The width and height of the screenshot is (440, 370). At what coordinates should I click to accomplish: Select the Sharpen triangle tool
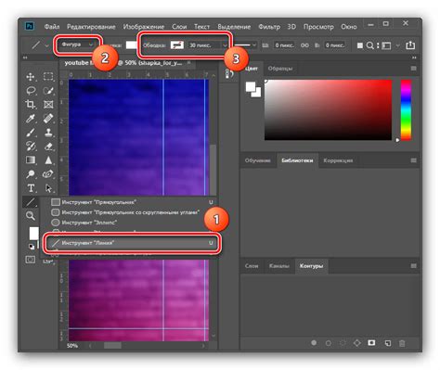48,160
